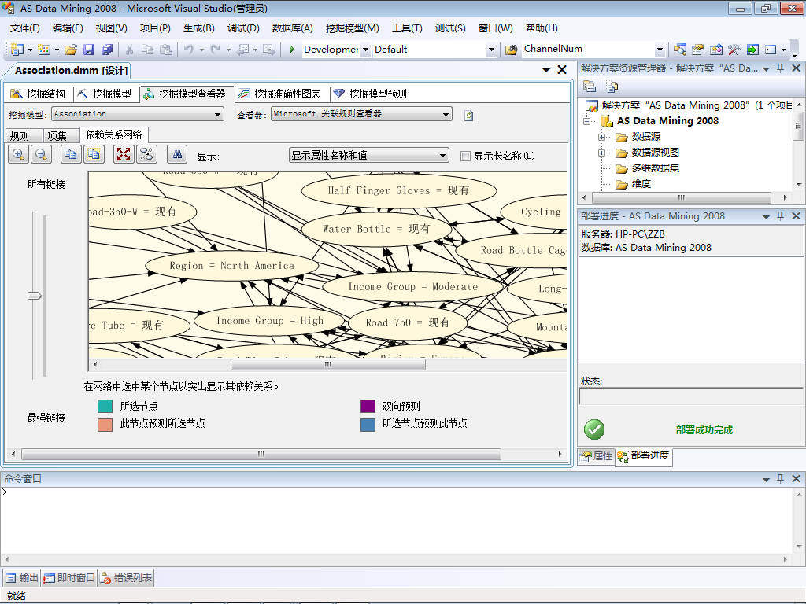
Task: Select the Income Group = High node
Action: [270, 321]
